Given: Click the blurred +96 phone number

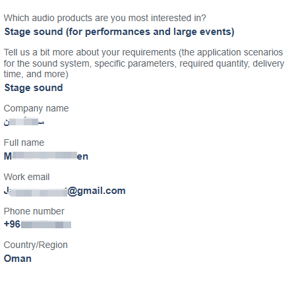Looking at the screenshot, I should point(38,224).
